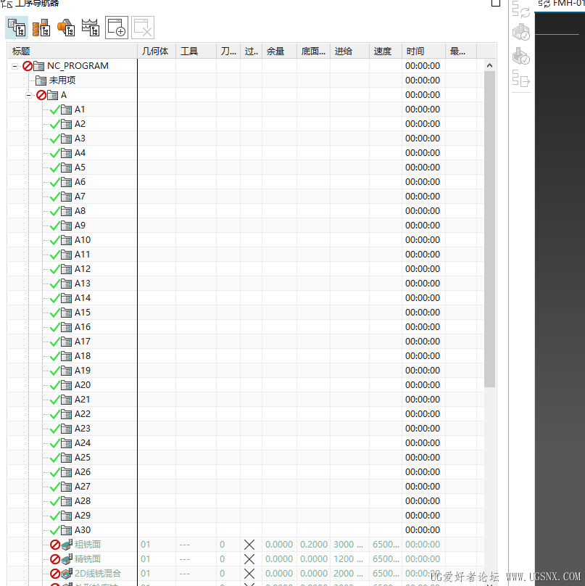
Task: Select the 未用项 folder
Action: click(62, 81)
